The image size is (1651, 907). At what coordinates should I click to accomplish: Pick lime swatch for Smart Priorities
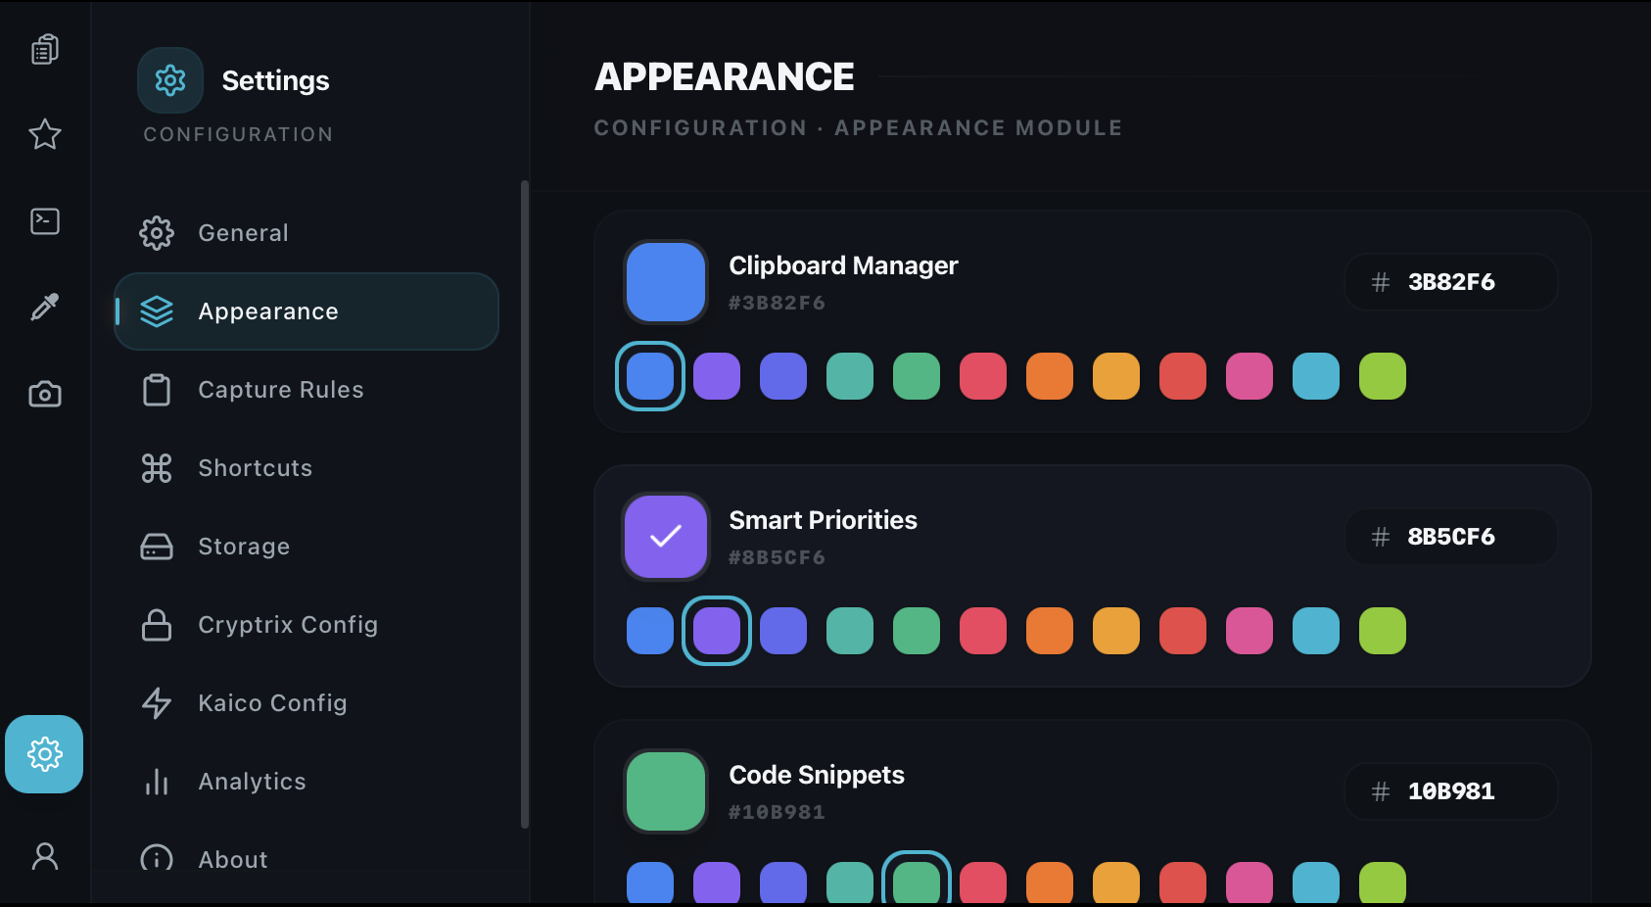click(x=1383, y=631)
